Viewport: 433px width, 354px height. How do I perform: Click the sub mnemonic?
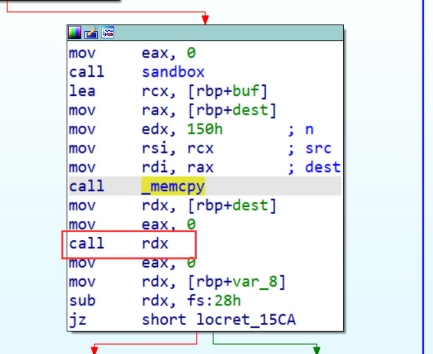pos(82,301)
